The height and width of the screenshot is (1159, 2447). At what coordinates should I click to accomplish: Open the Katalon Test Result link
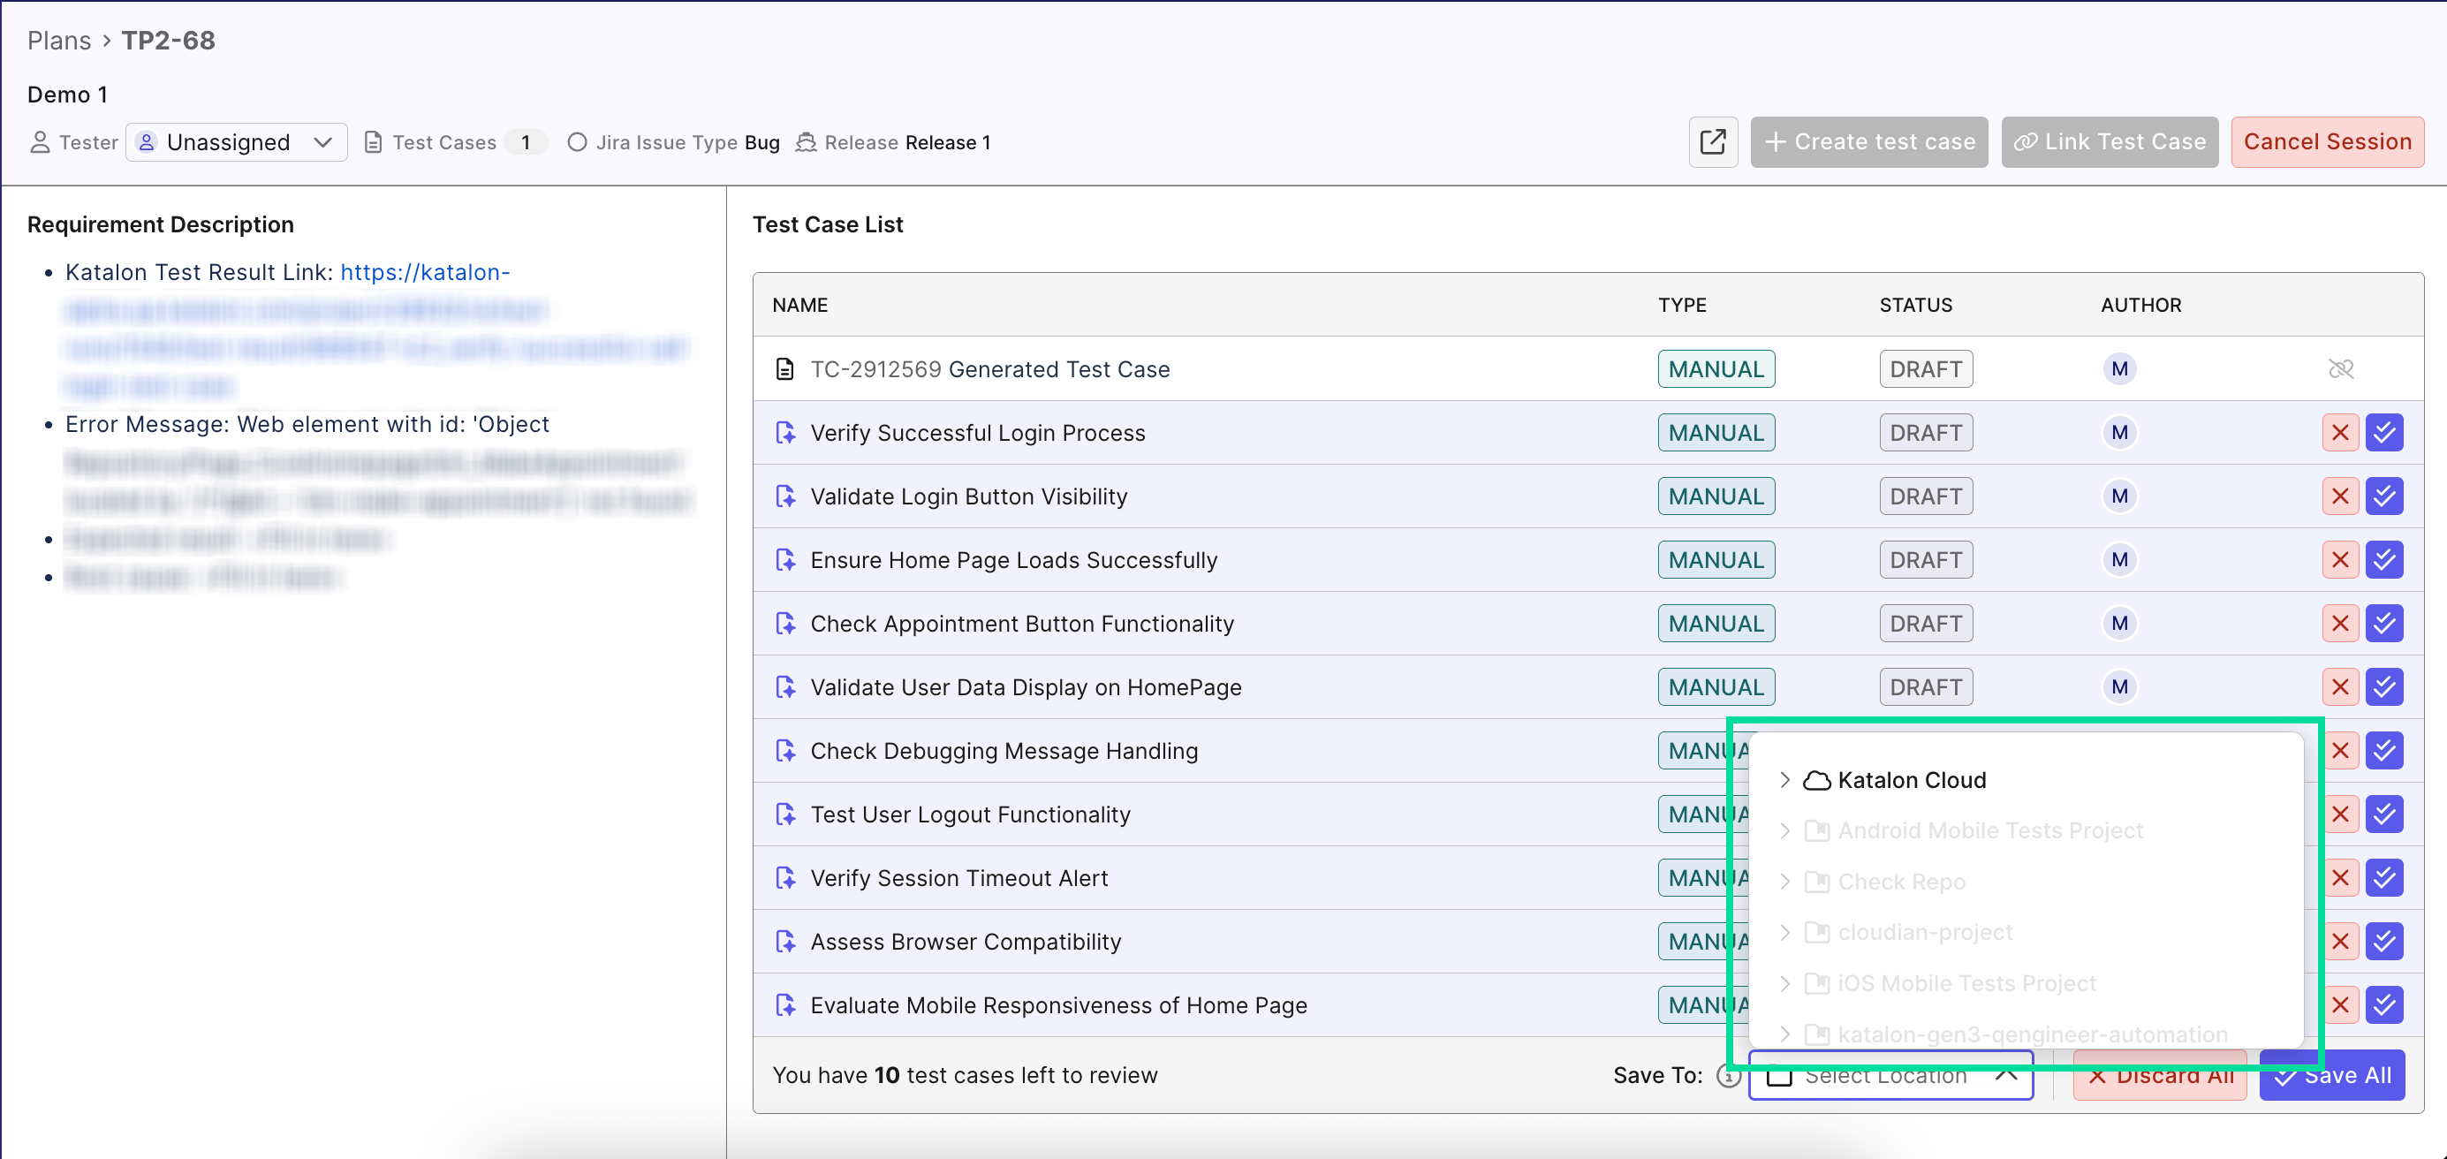point(424,273)
